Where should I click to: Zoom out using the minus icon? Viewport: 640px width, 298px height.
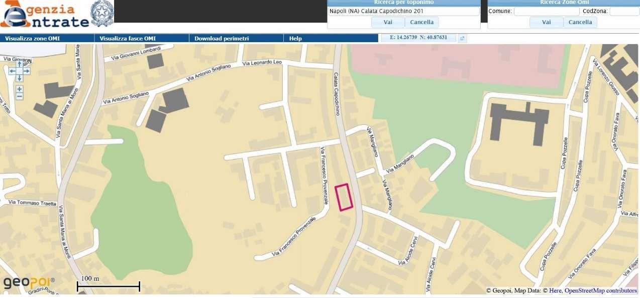pos(19,96)
